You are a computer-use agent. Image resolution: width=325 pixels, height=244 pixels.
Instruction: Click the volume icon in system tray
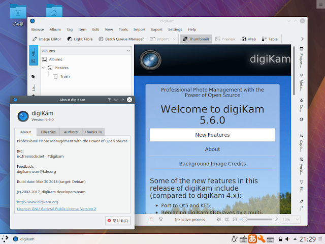287,239
